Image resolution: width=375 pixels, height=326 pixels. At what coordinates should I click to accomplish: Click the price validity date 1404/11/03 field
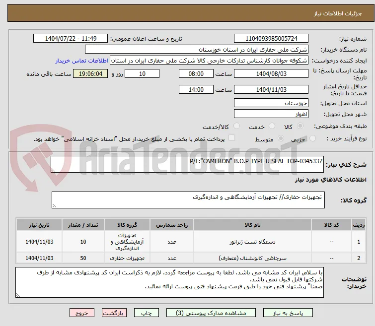271,89
